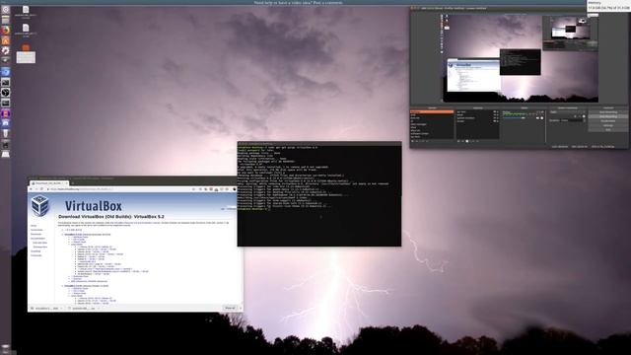The width and height of the screenshot is (631, 355).
Task: Open Ubuntu Software from the dock
Action: pos(5,40)
